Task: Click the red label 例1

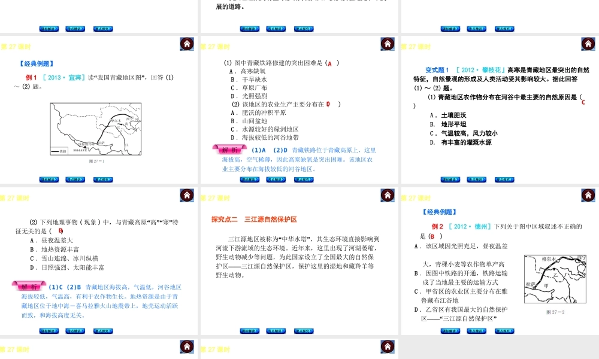Action: click(31, 77)
